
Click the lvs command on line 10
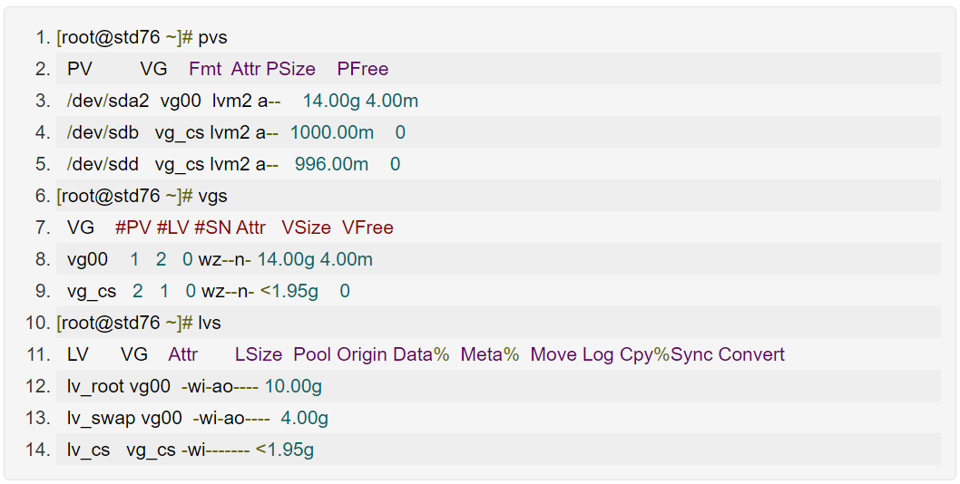210,323
